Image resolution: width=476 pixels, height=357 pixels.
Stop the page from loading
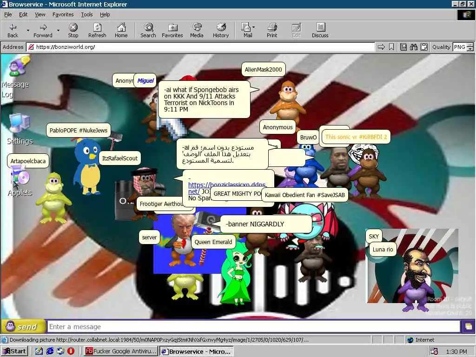[73, 30]
